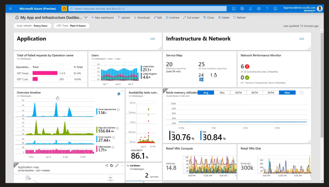Click Edit in dashboard toolbar
329x187 pixels.
click(158, 18)
